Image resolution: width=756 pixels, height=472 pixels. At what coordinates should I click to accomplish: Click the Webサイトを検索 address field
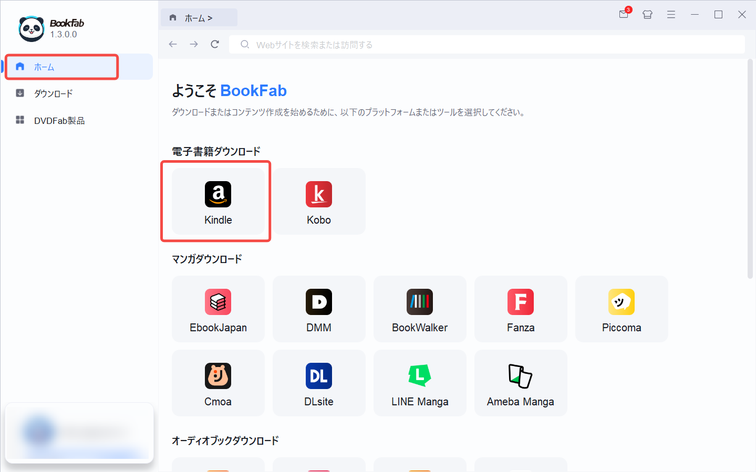tap(486, 45)
